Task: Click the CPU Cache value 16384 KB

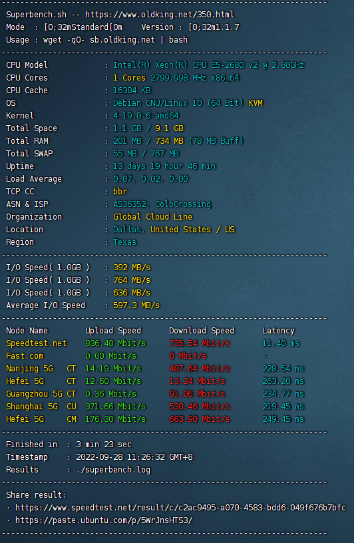Action: click(x=132, y=90)
